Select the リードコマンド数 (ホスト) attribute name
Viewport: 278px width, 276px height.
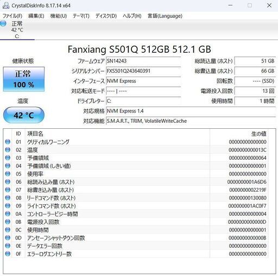[51, 198]
